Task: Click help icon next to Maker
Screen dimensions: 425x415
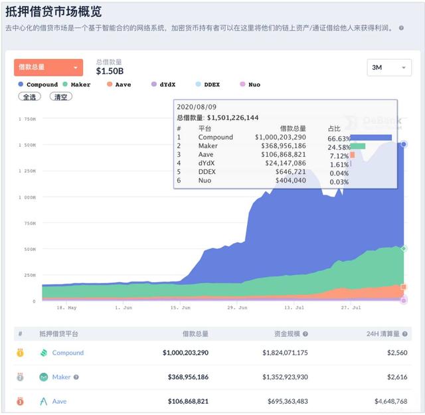Action: (76, 377)
